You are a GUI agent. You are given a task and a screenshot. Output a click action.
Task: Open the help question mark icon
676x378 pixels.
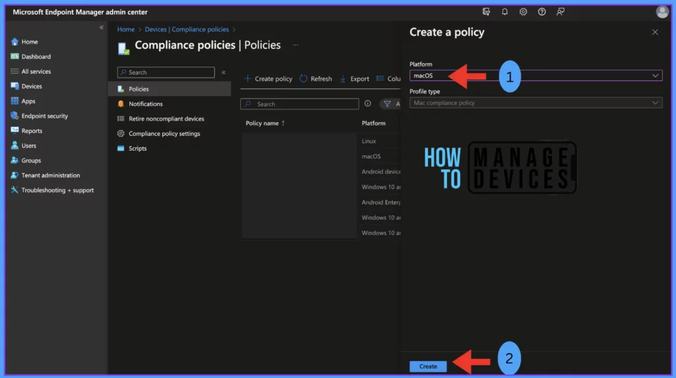pos(541,12)
